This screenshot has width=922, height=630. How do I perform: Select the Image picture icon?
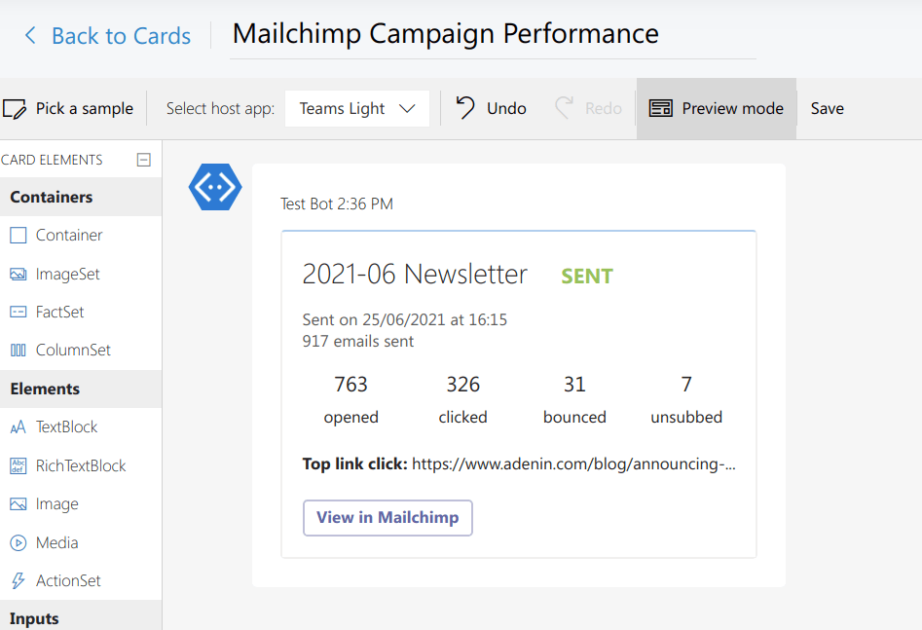[x=18, y=504]
